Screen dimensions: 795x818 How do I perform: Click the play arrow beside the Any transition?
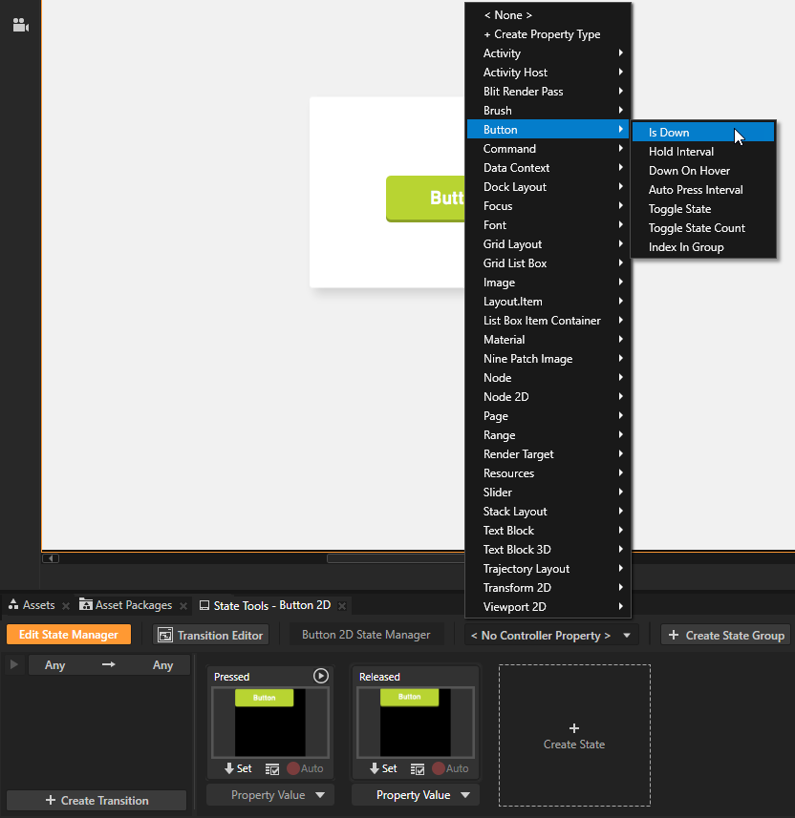point(11,664)
